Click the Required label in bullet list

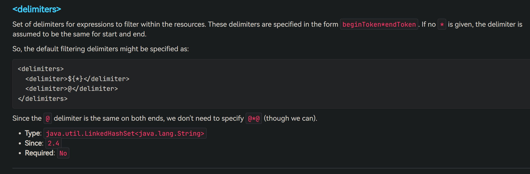click(x=40, y=153)
